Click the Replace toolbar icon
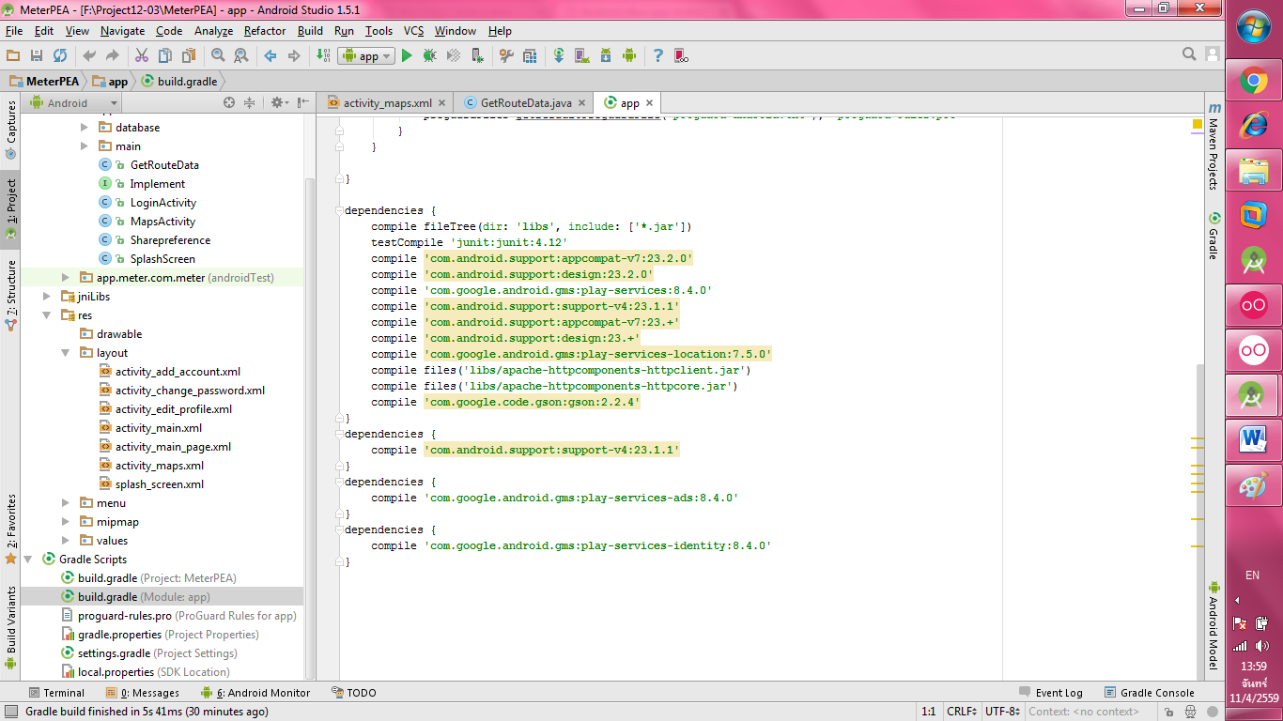 point(241,55)
